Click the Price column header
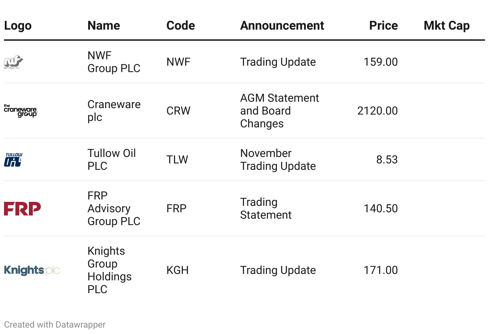 click(383, 26)
